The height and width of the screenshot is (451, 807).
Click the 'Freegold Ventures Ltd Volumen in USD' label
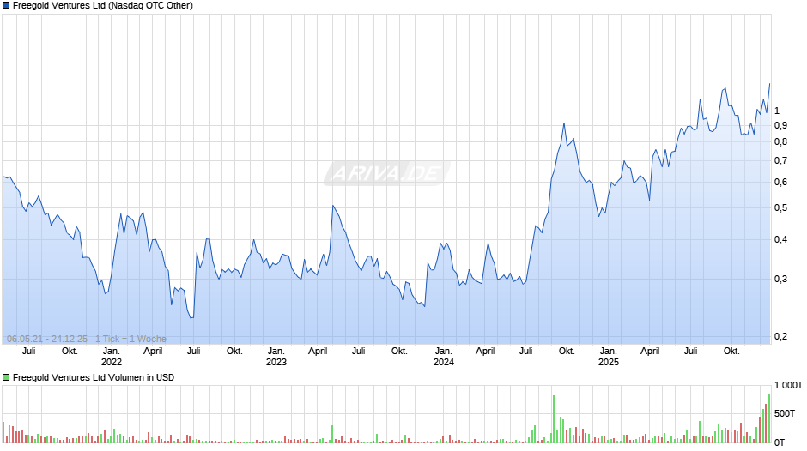pyautogui.click(x=94, y=377)
